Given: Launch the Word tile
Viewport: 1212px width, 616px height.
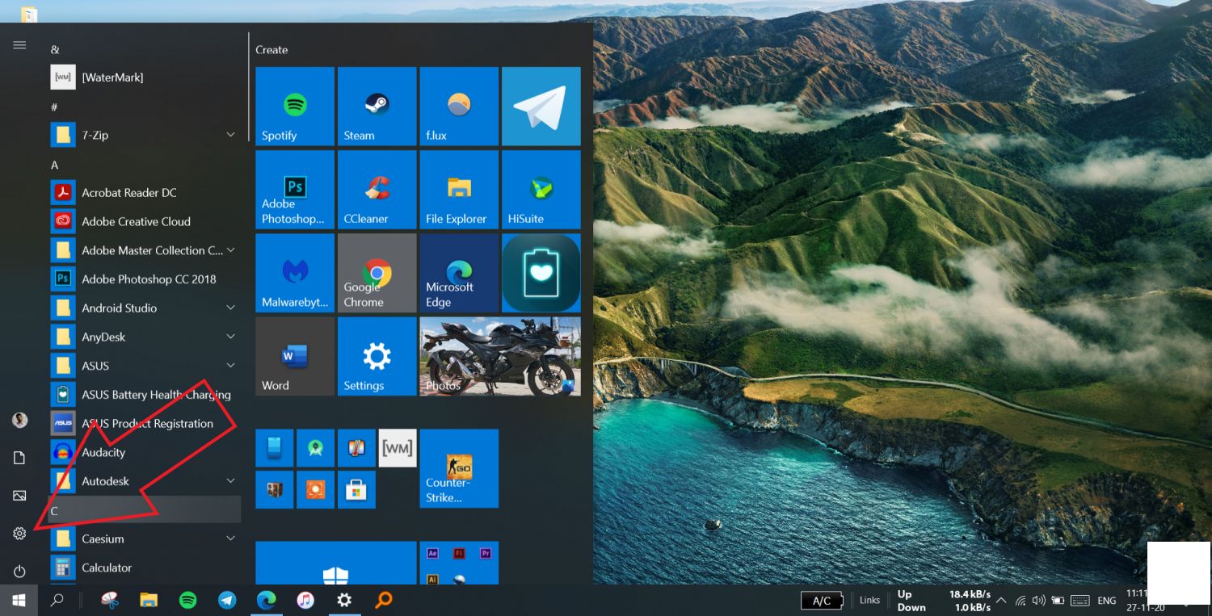Looking at the screenshot, I should [295, 356].
